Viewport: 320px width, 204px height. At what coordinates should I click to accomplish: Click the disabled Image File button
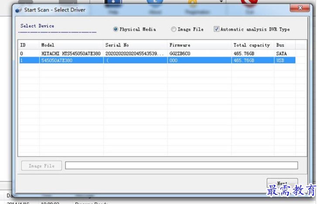[x=41, y=166]
